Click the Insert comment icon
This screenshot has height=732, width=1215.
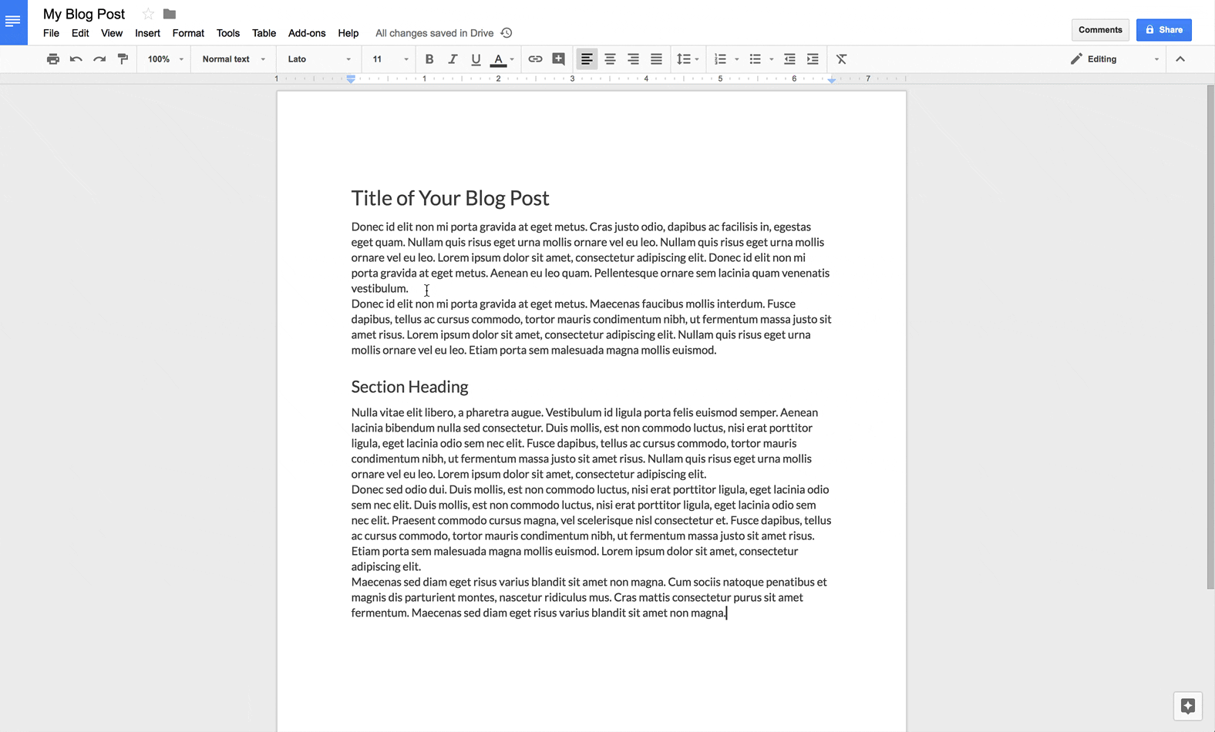coord(559,59)
